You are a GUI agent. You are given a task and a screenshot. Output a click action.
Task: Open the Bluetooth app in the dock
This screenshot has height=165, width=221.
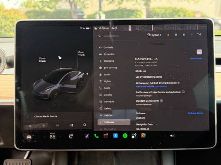point(116,136)
